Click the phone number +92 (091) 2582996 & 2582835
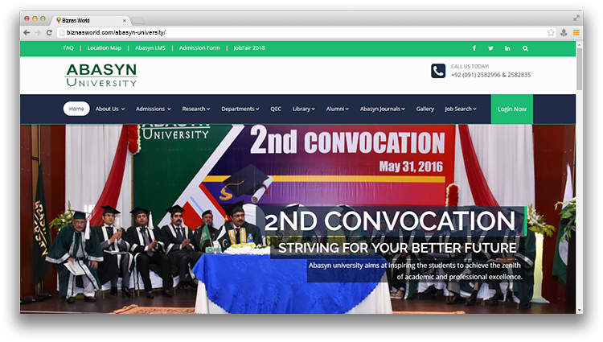Screen dimensions: 603x342 pyautogui.click(x=490, y=75)
